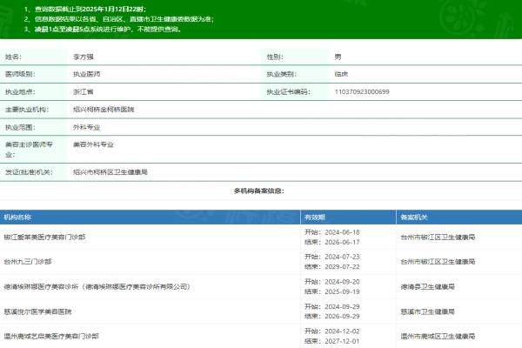Viewport: 522px width, 348px height.
Task: Click the end date 2029-07-22
Action: click(x=342, y=267)
